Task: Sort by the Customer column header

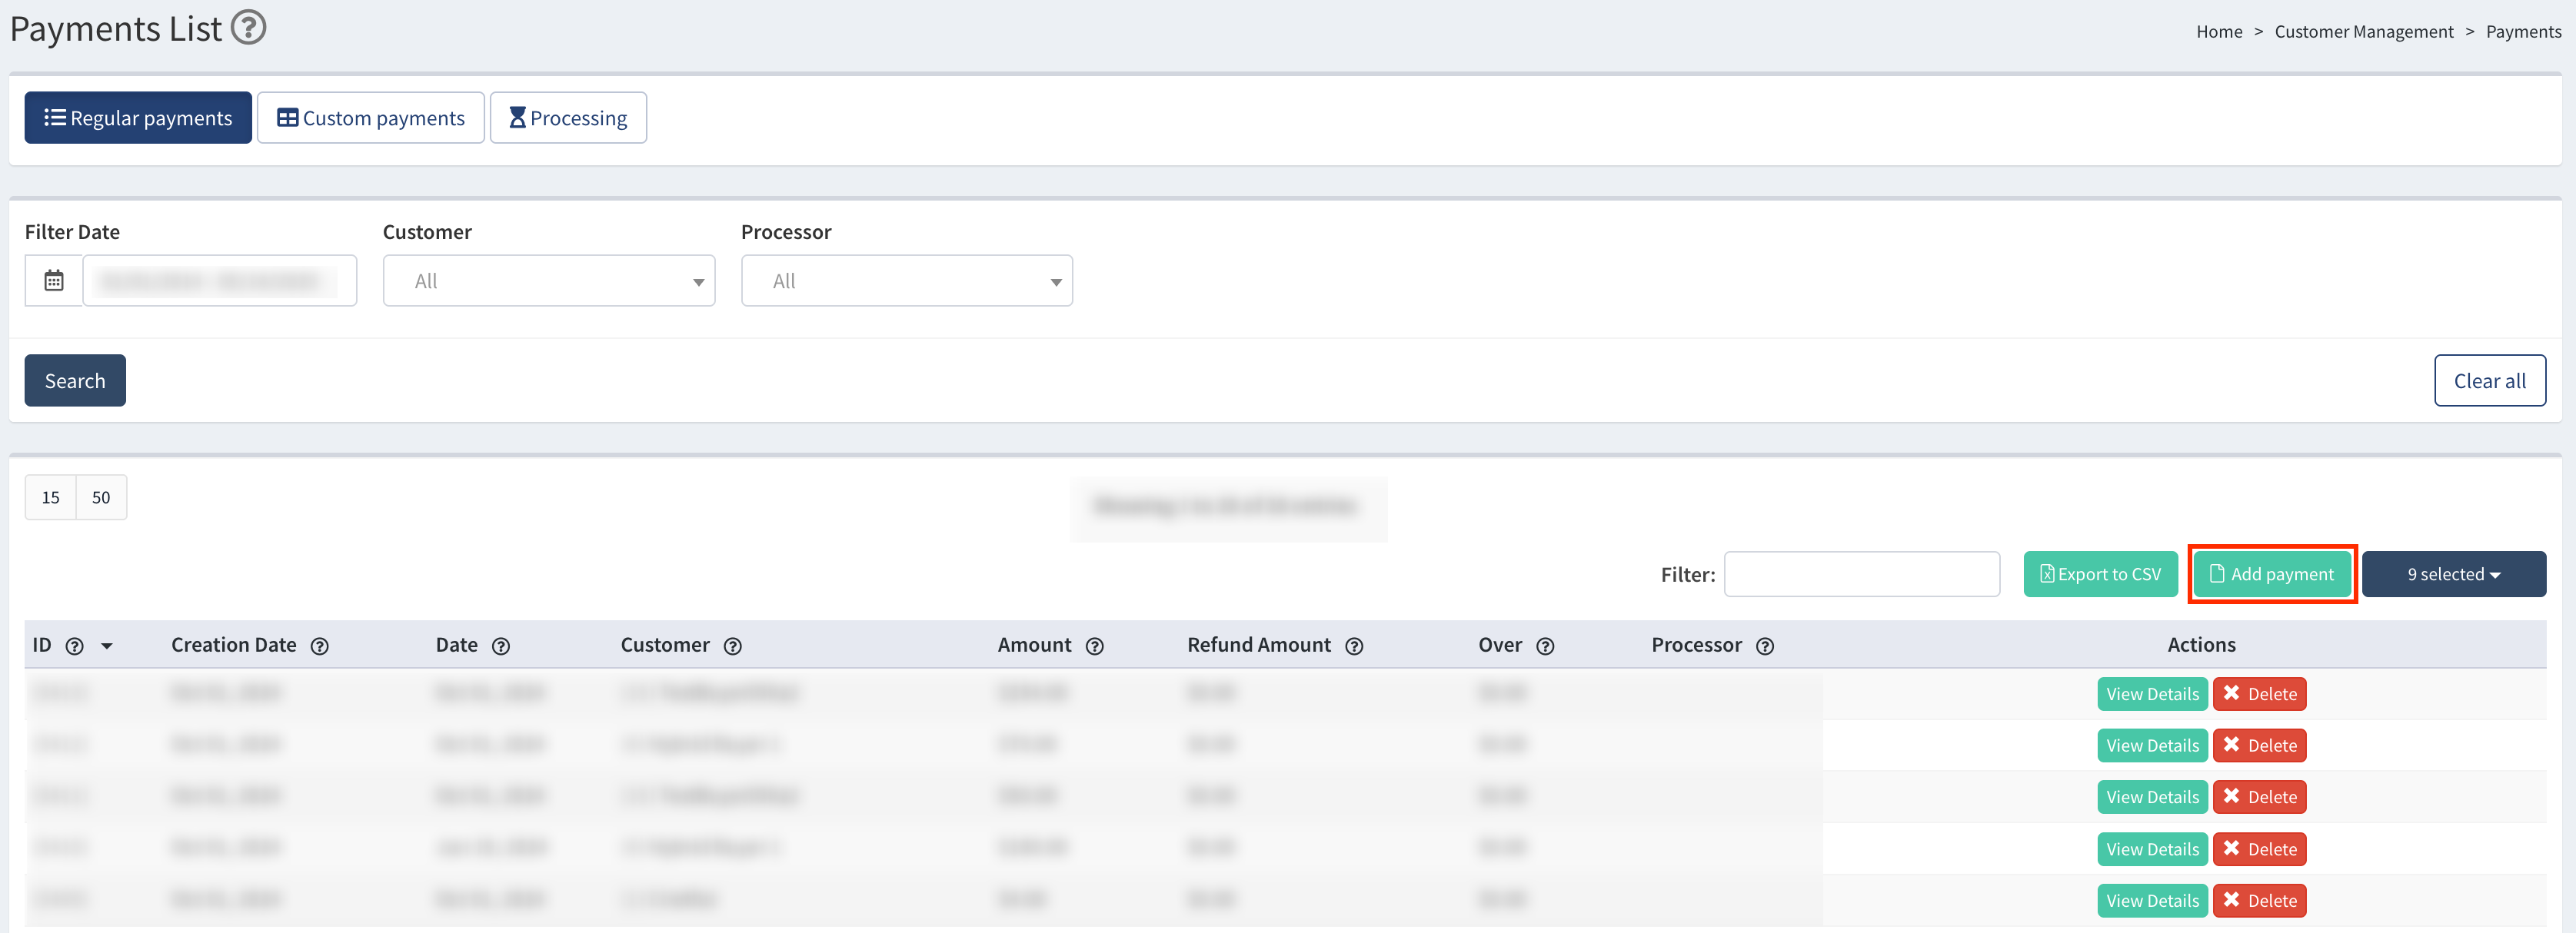Action: 665,646
